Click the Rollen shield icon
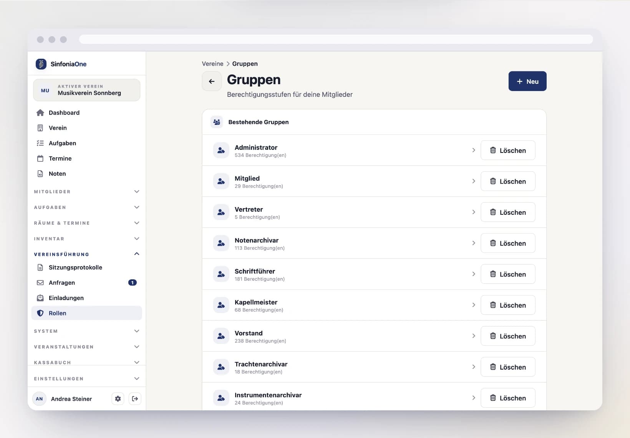The image size is (630, 438). pyautogui.click(x=40, y=313)
